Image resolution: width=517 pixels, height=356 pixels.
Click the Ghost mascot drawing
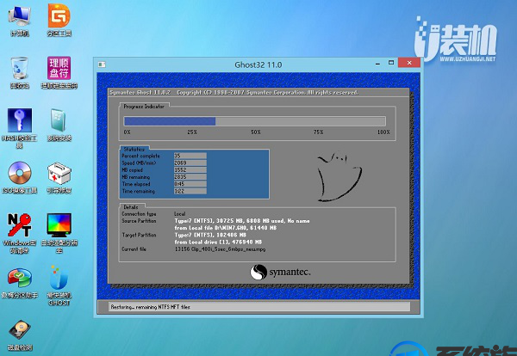tap(339, 176)
